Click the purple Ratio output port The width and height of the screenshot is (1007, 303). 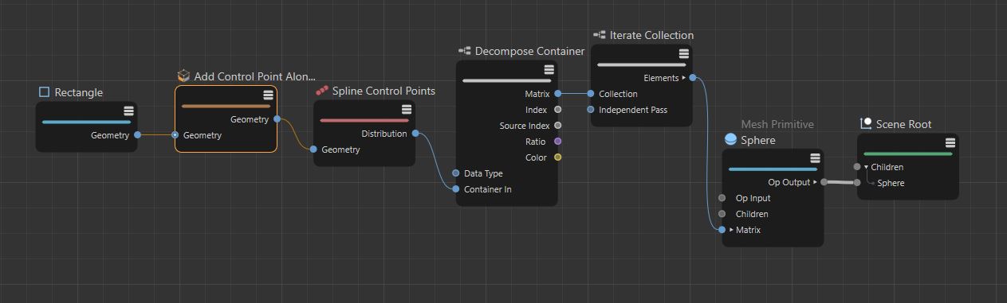tap(557, 142)
